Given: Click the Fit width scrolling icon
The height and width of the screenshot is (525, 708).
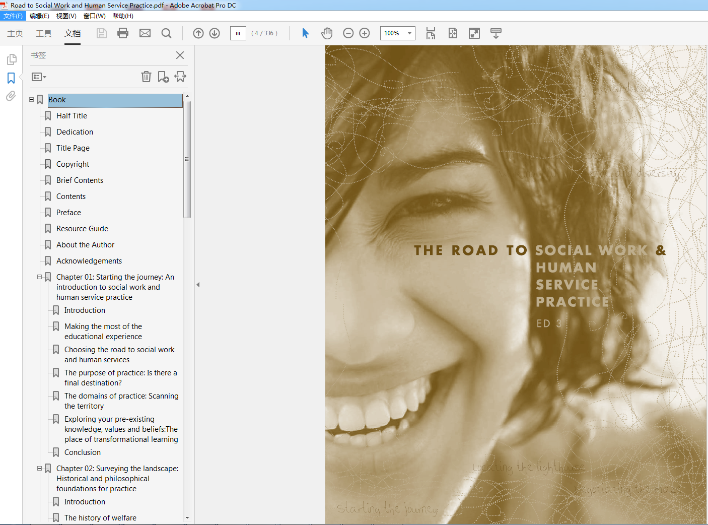Looking at the screenshot, I should [x=431, y=33].
